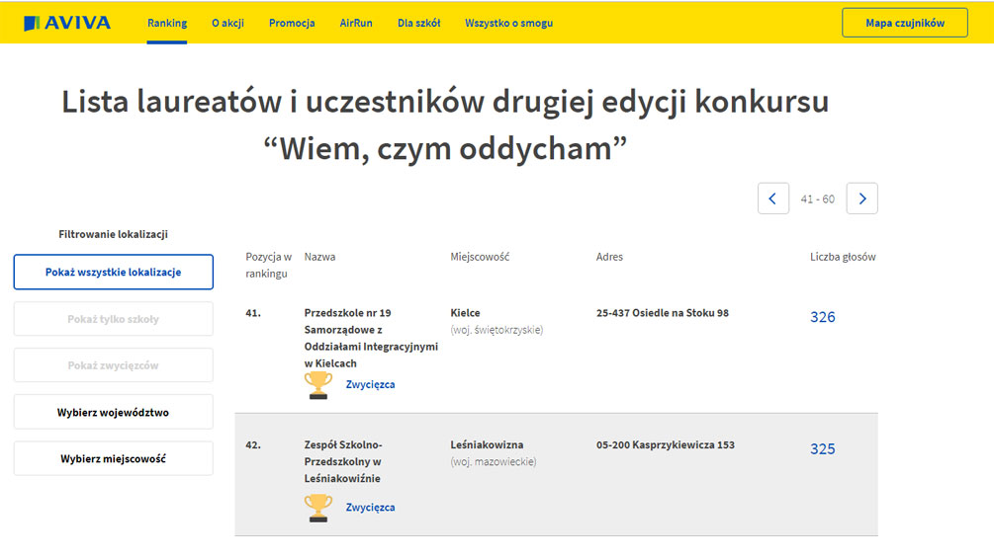Screen dimensions: 994x558
Task: Toggle Pokaż tylko szkoły filter
Action: click(113, 319)
